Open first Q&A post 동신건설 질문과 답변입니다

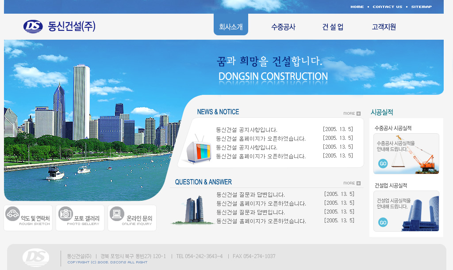point(250,195)
